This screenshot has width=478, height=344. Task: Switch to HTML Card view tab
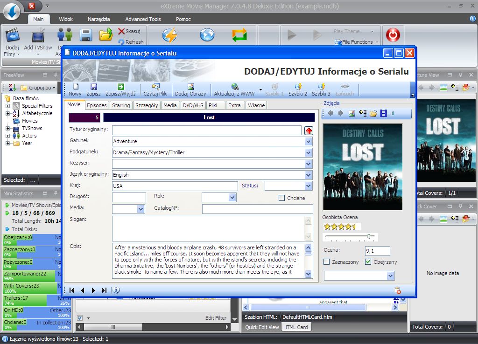(x=295, y=327)
